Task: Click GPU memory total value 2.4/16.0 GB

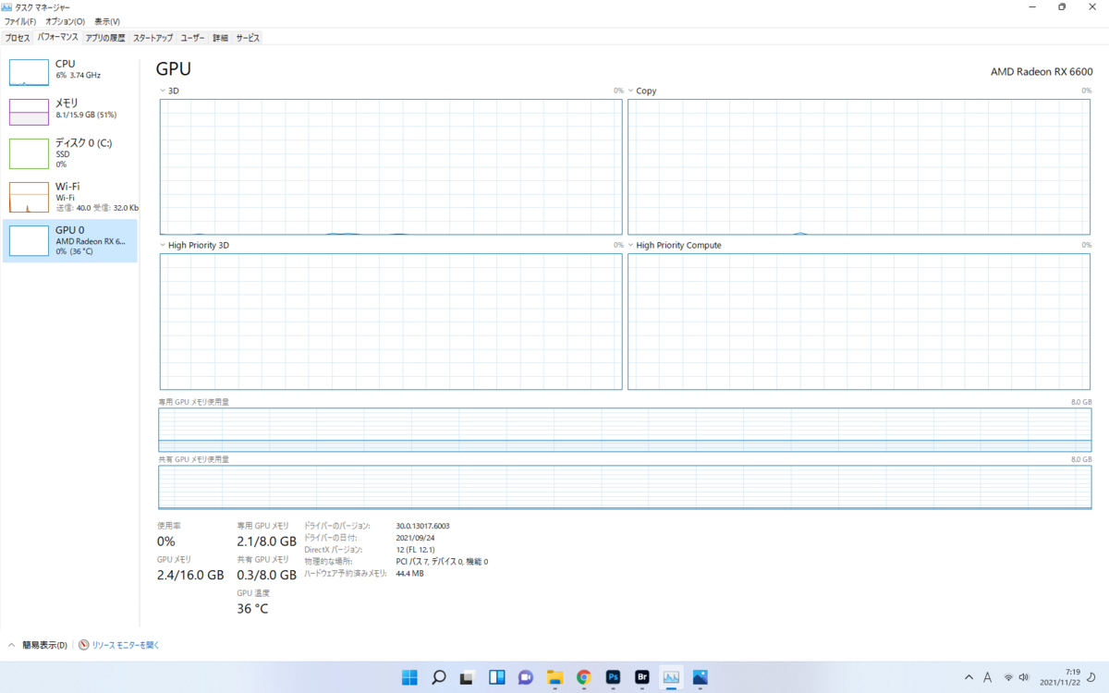Action: pos(190,575)
